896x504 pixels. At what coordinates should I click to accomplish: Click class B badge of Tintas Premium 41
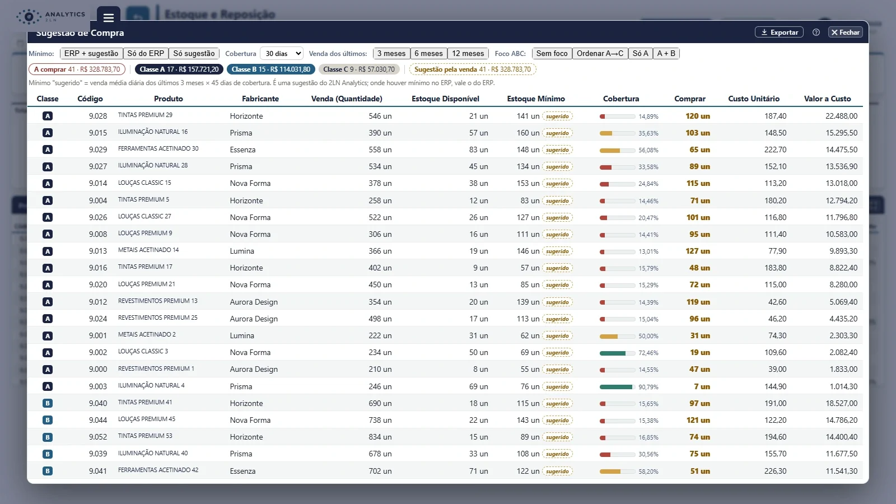coord(48,403)
